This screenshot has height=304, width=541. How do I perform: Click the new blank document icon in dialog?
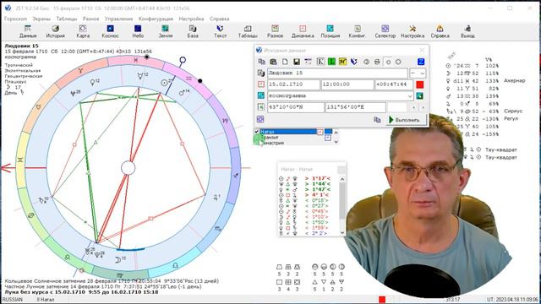(x=285, y=62)
